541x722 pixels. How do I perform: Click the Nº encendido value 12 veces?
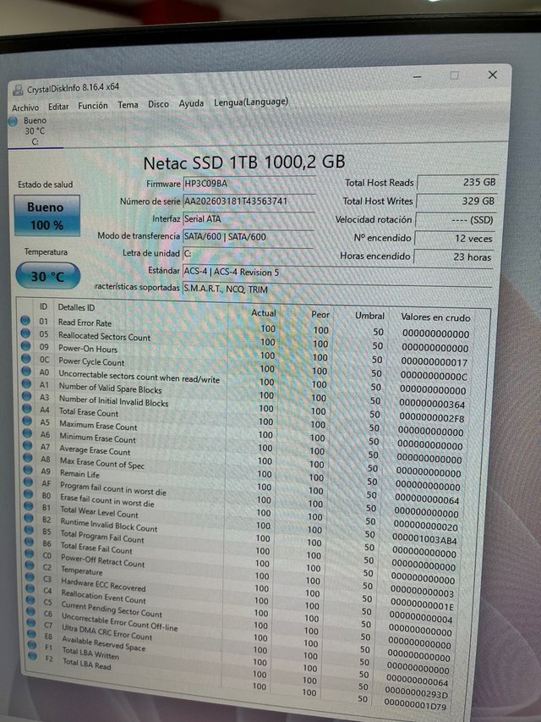(454, 239)
